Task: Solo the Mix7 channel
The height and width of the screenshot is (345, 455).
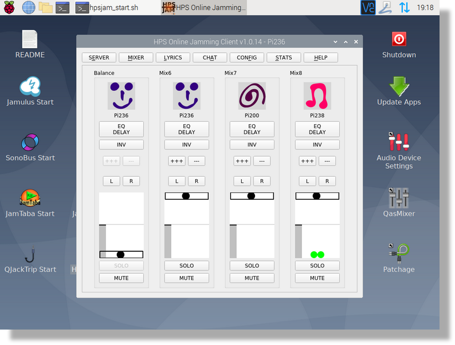Action: click(x=252, y=265)
